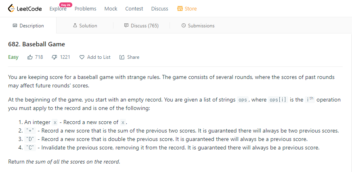Image resolution: width=352 pixels, height=172 pixels.
Task: Open the Contest page
Action: click(134, 8)
